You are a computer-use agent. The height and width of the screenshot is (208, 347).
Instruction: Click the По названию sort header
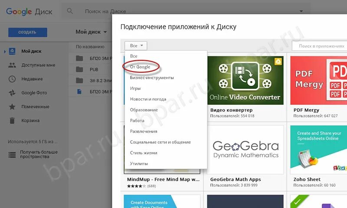pos(90,47)
